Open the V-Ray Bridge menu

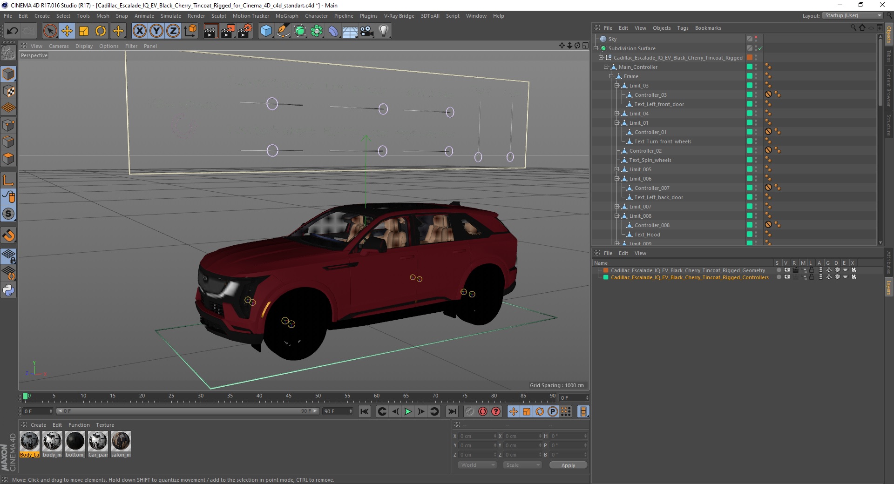(399, 16)
